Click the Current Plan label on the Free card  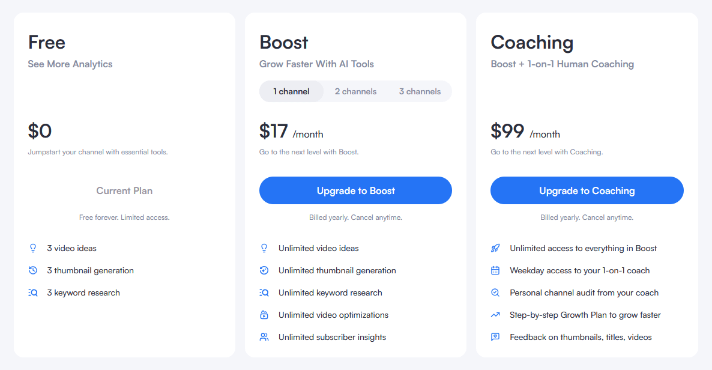(x=124, y=190)
